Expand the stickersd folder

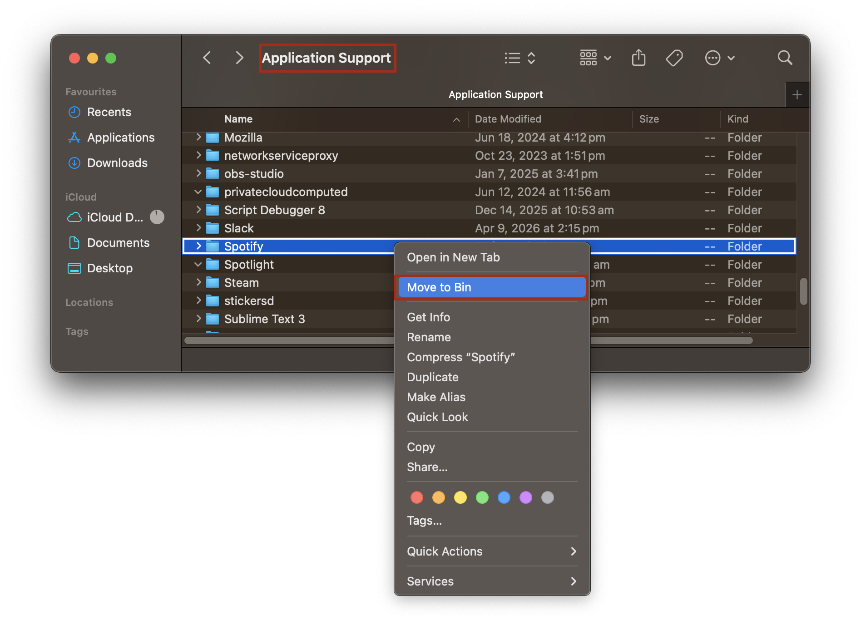(198, 300)
